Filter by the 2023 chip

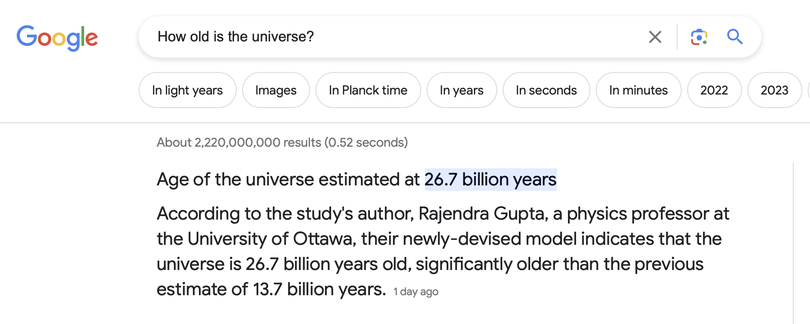774,90
